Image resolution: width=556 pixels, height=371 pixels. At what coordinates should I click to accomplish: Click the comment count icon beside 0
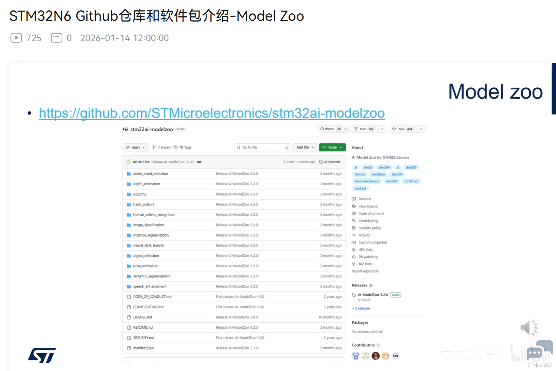pyautogui.click(x=56, y=38)
